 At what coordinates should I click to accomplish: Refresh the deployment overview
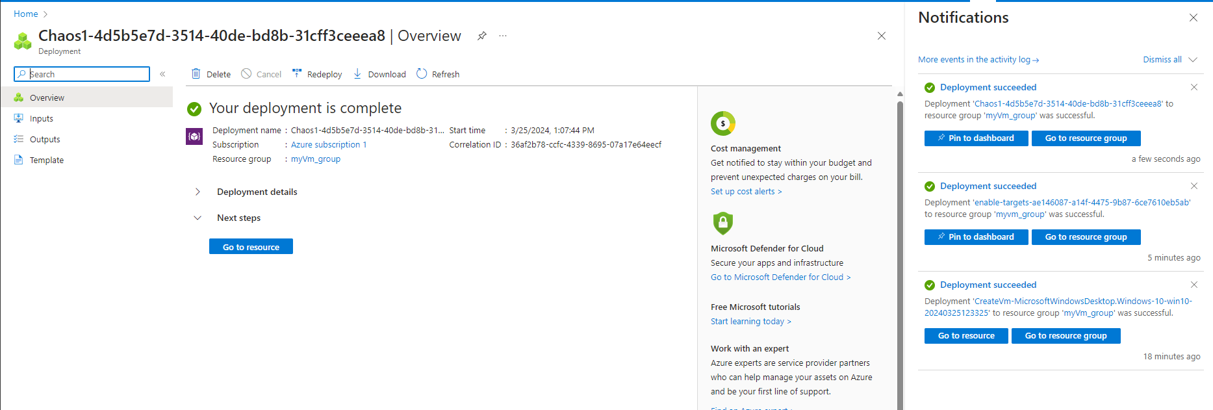click(x=422, y=74)
